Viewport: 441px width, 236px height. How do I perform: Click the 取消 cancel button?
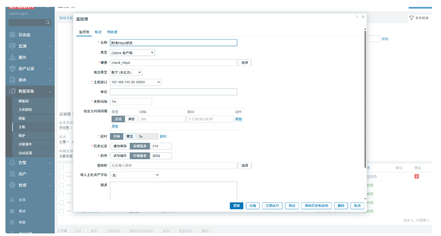[357, 206]
